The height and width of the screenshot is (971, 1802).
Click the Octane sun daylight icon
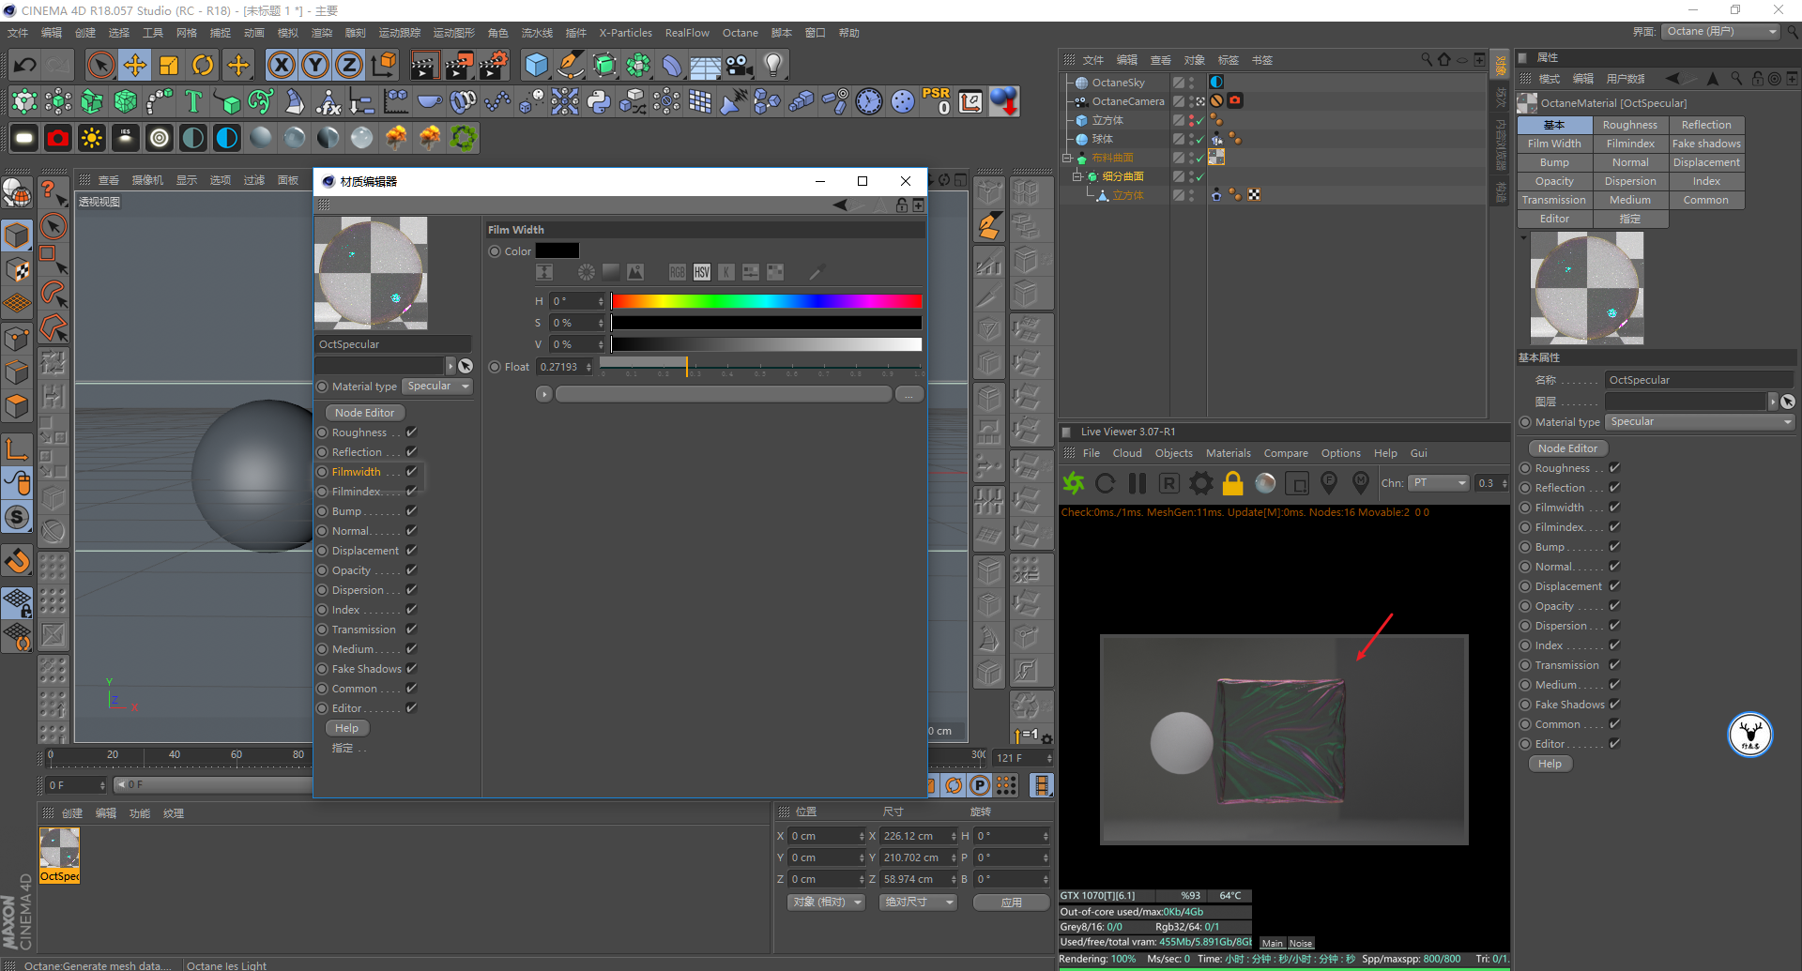92,138
